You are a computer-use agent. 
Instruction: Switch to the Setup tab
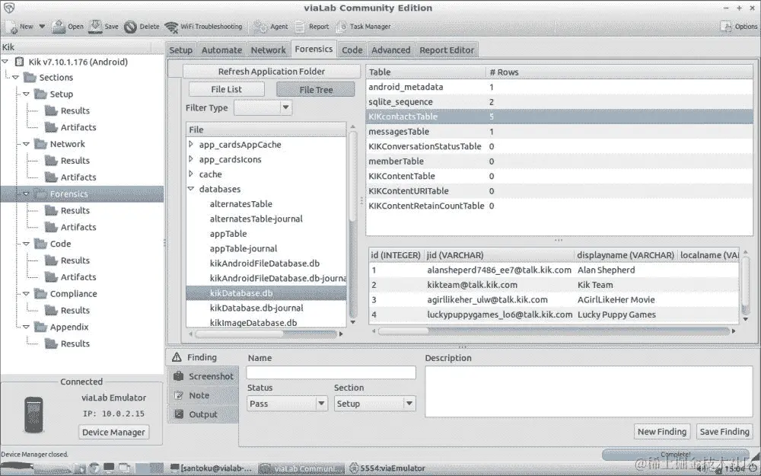click(180, 50)
